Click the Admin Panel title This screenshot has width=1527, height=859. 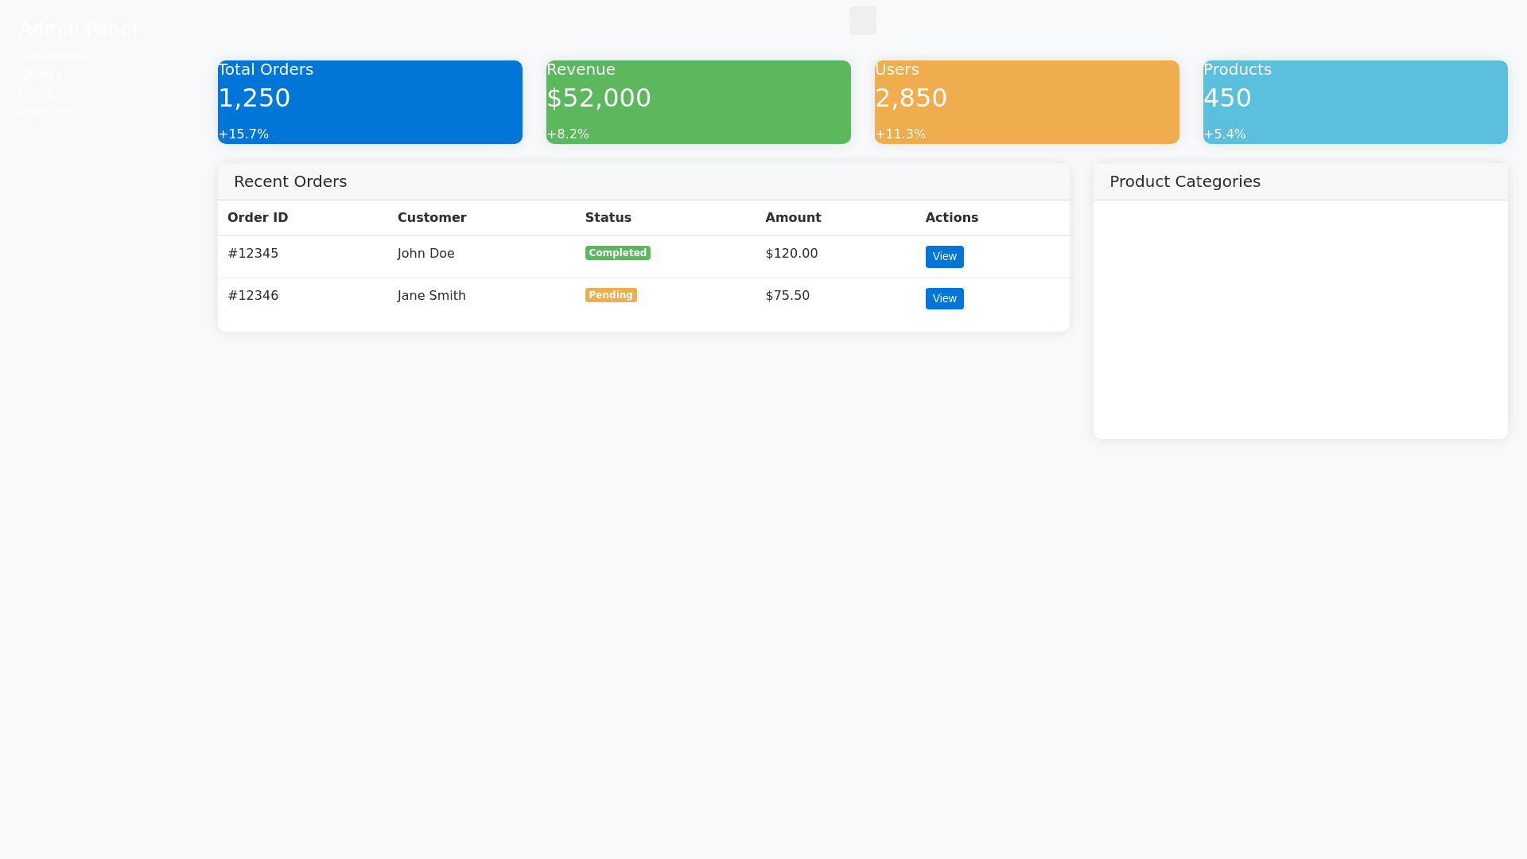point(78,29)
